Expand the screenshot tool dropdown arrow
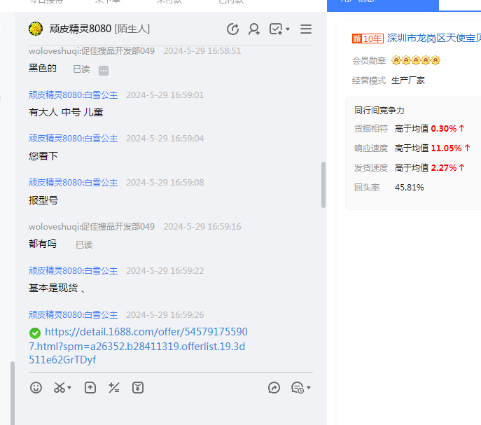The height and width of the screenshot is (425, 481). [70, 388]
